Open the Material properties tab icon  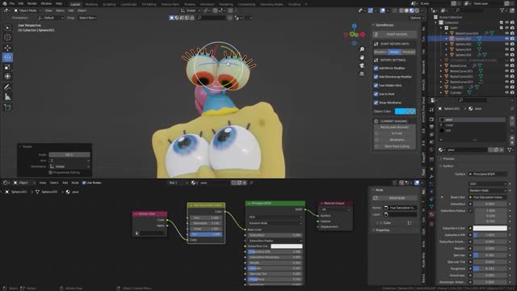pyautogui.click(x=431, y=214)
